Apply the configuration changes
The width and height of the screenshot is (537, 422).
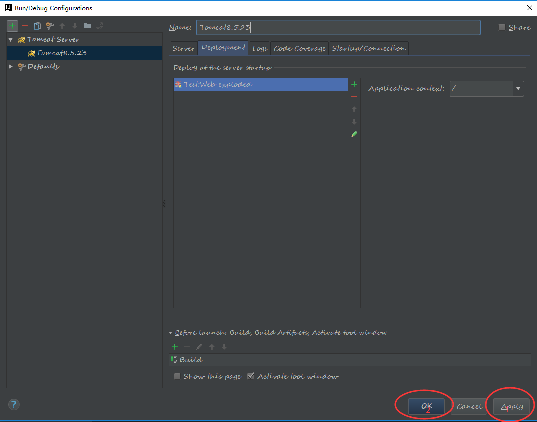pos(512,406)
